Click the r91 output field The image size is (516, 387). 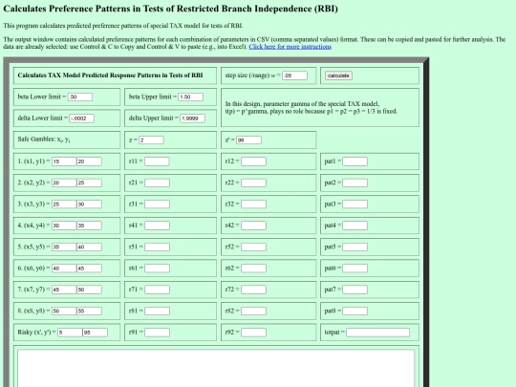click(157, 333)
